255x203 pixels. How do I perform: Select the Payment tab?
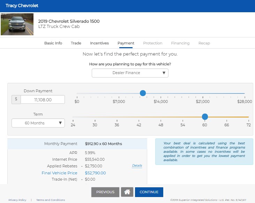[x=126, y=43]
